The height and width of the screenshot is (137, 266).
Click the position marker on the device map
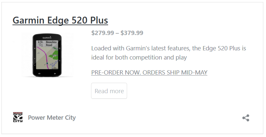47,63
